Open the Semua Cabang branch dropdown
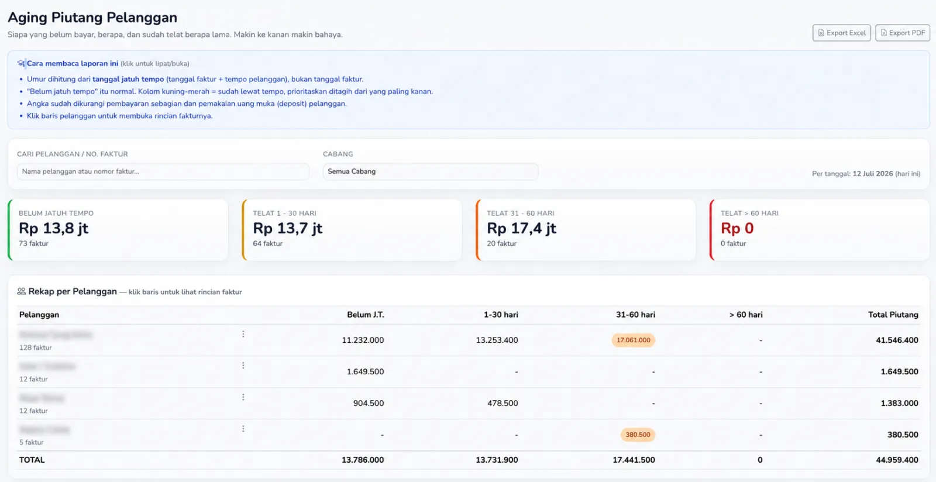This screenshot has width=936, height=482. (x=431, y=171)
